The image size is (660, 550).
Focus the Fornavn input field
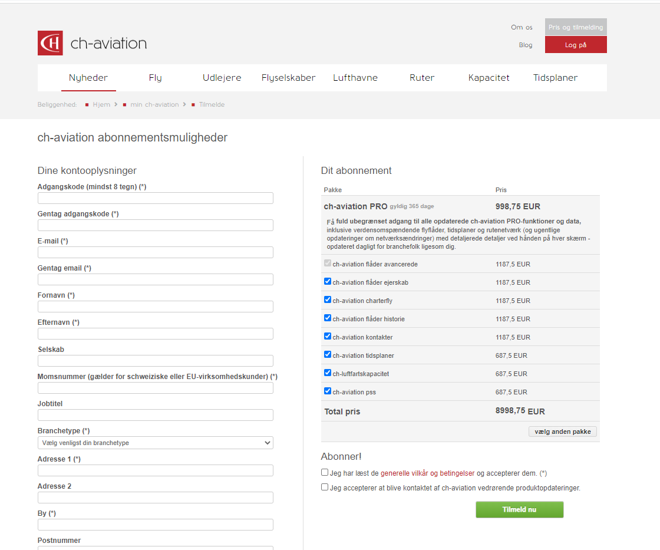(x=156, y=307)
